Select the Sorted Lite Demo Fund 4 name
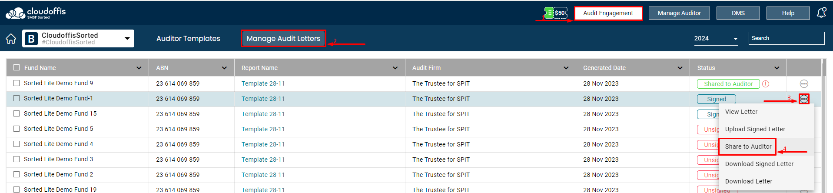833x193 pixels. (x=59, y=144)
